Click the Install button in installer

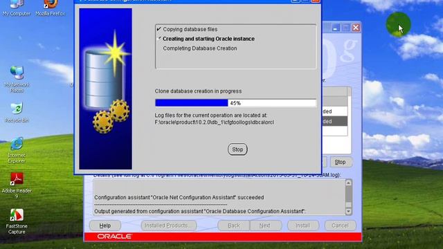click(303, 225)
